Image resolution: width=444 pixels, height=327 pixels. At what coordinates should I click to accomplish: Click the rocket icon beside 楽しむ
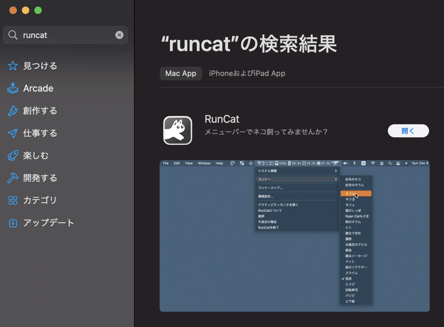(x=13, y=155)
